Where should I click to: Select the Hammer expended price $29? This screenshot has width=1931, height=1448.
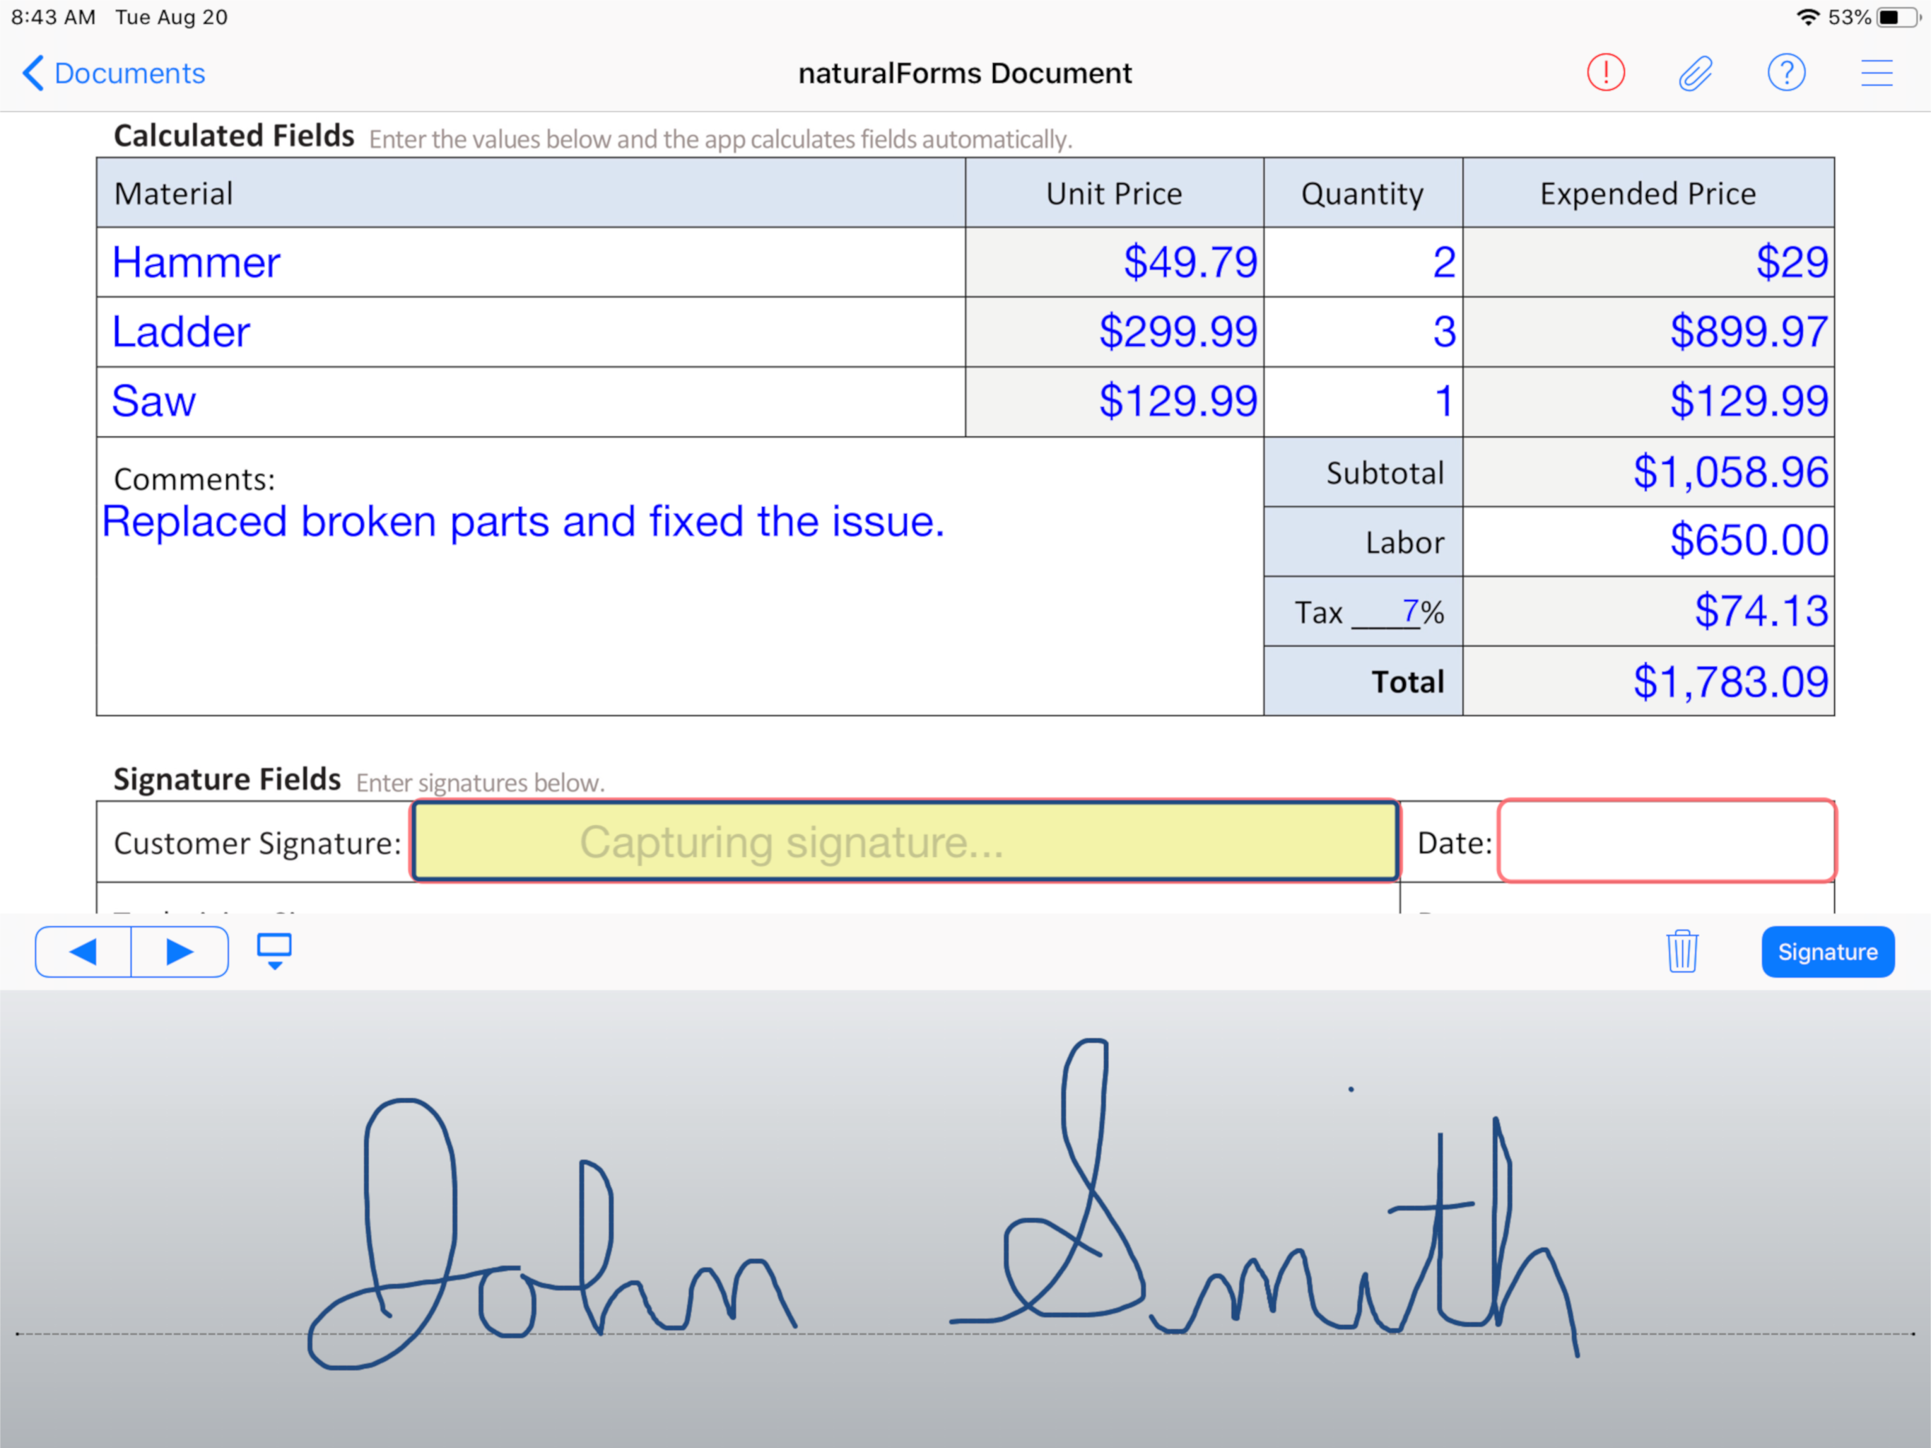click(1648, 262)
